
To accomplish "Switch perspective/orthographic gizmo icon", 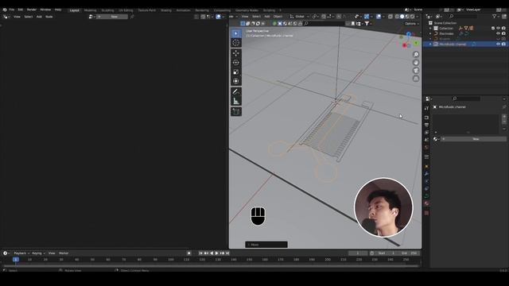I will pyautogui.click(x=416, y=79).
